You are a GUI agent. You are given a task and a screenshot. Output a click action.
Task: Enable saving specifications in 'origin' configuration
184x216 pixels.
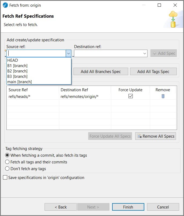[x=5, y=177]
